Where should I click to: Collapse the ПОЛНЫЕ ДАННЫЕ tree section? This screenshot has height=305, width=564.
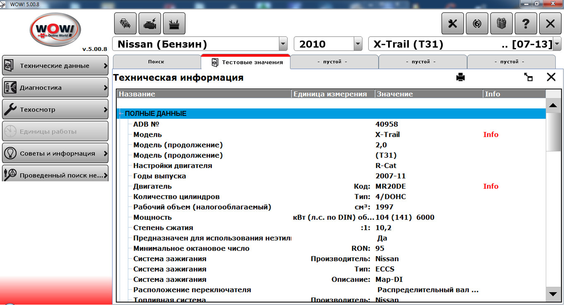tap(121, 114)
